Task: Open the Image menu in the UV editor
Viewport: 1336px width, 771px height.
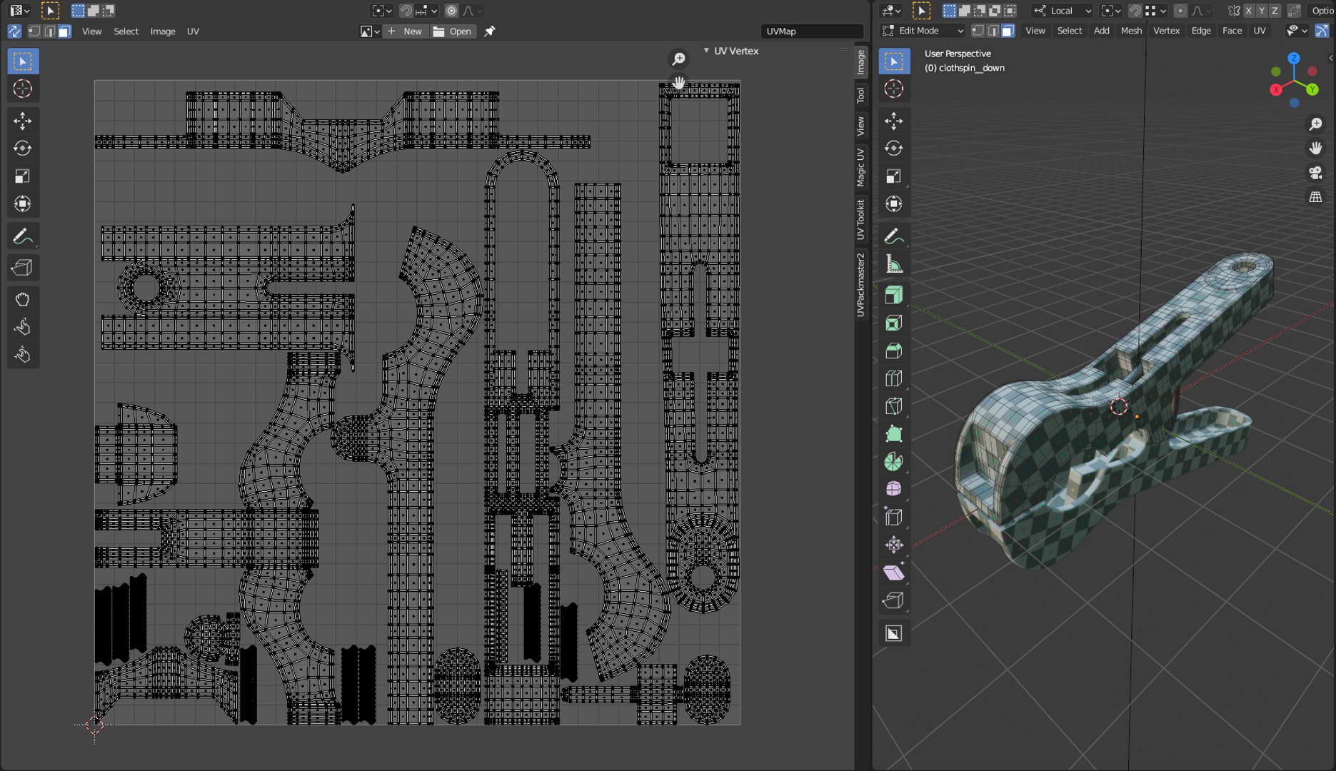Action: 163,31
